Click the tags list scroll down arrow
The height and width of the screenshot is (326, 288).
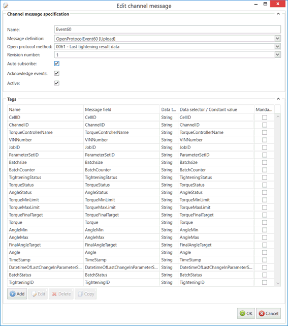[278, 283]
